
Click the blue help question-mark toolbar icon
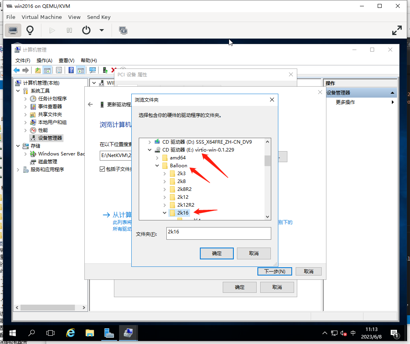tap(71, 70)
